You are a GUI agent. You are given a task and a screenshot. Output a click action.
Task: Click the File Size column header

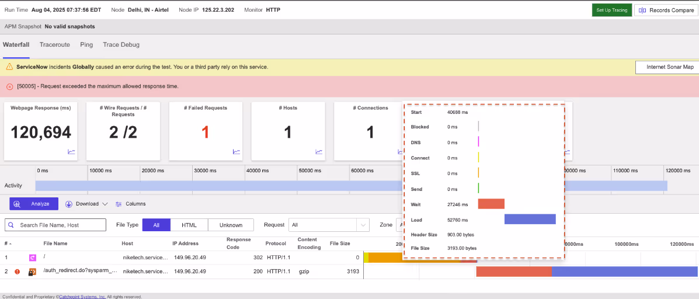point(340,244)
